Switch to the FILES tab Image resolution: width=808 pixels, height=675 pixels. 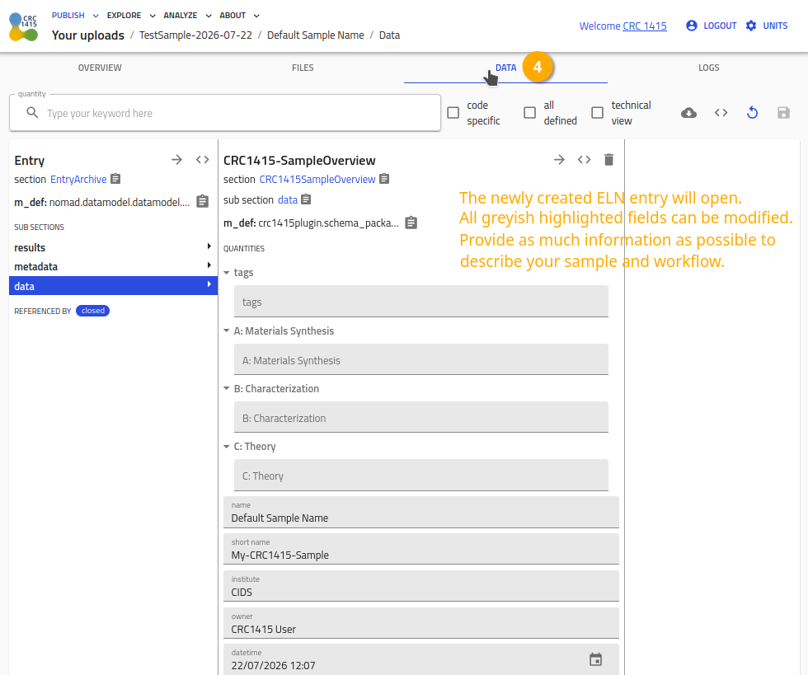303,68
